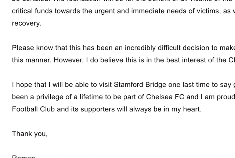Image resolution: width=235 pixels, height=158 pixels.
Task: Click the text 'Chelsea FC'
Action: click(165, 97)
